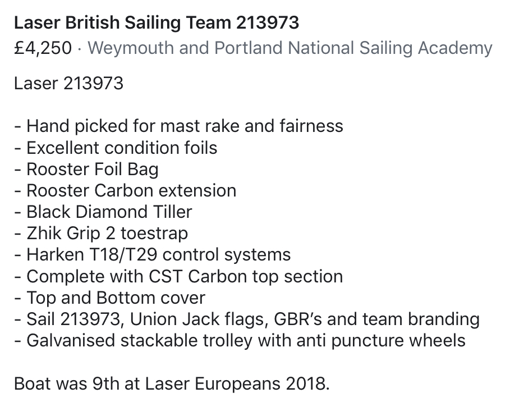The height and width of the screenshot is (402, 524).
Task: Select the Top and Bottom cover line
Action: (x=109, y=298)
